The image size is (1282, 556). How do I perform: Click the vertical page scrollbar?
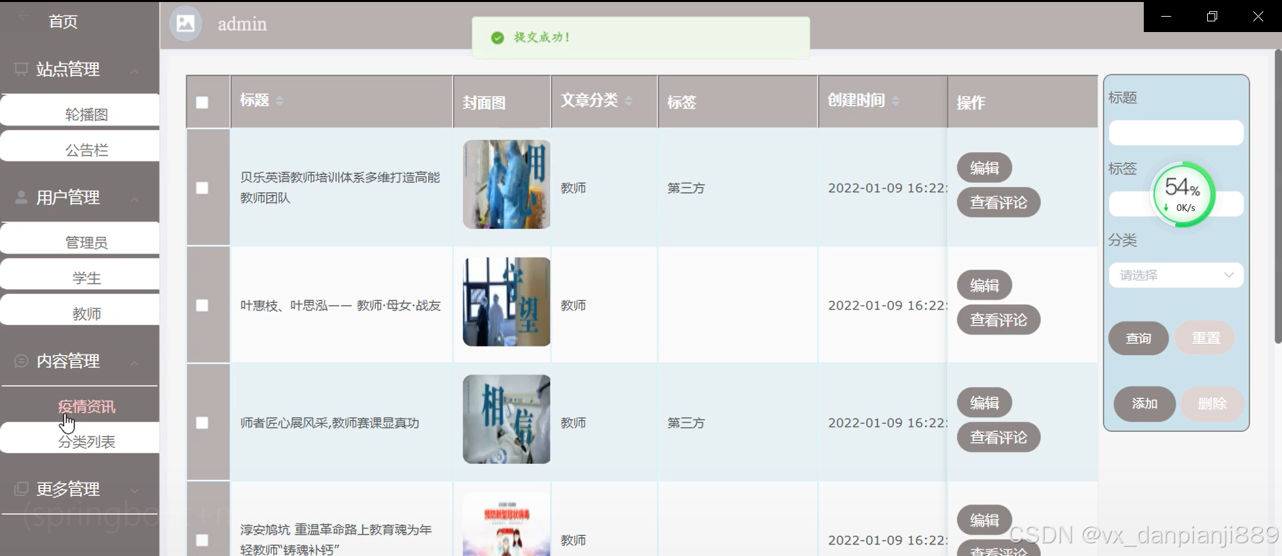tap(1278, 197)
